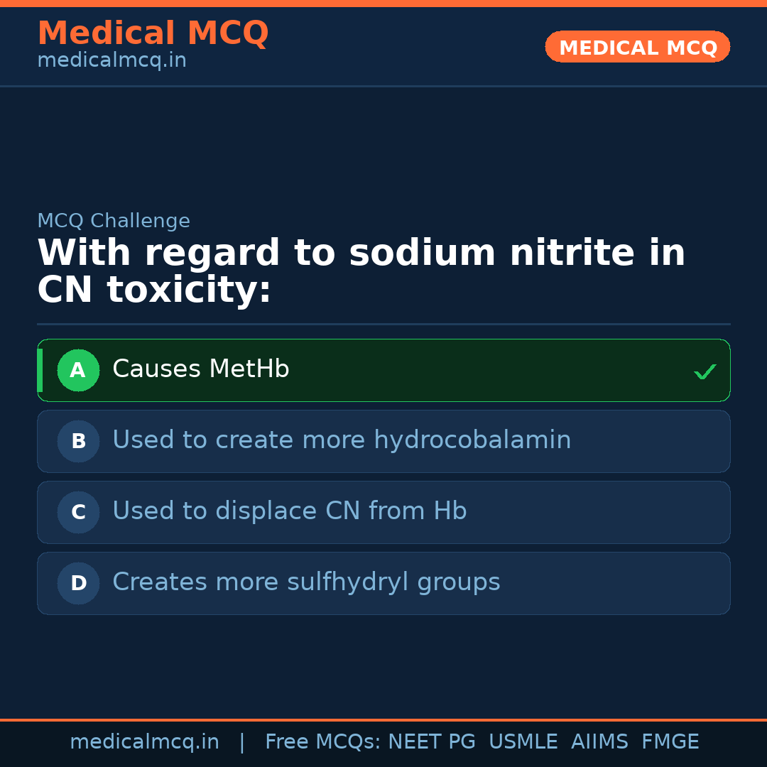767x767 pixels.
Task: Select the answer "Causes MetHb"
Action: [x=201, y=369]
